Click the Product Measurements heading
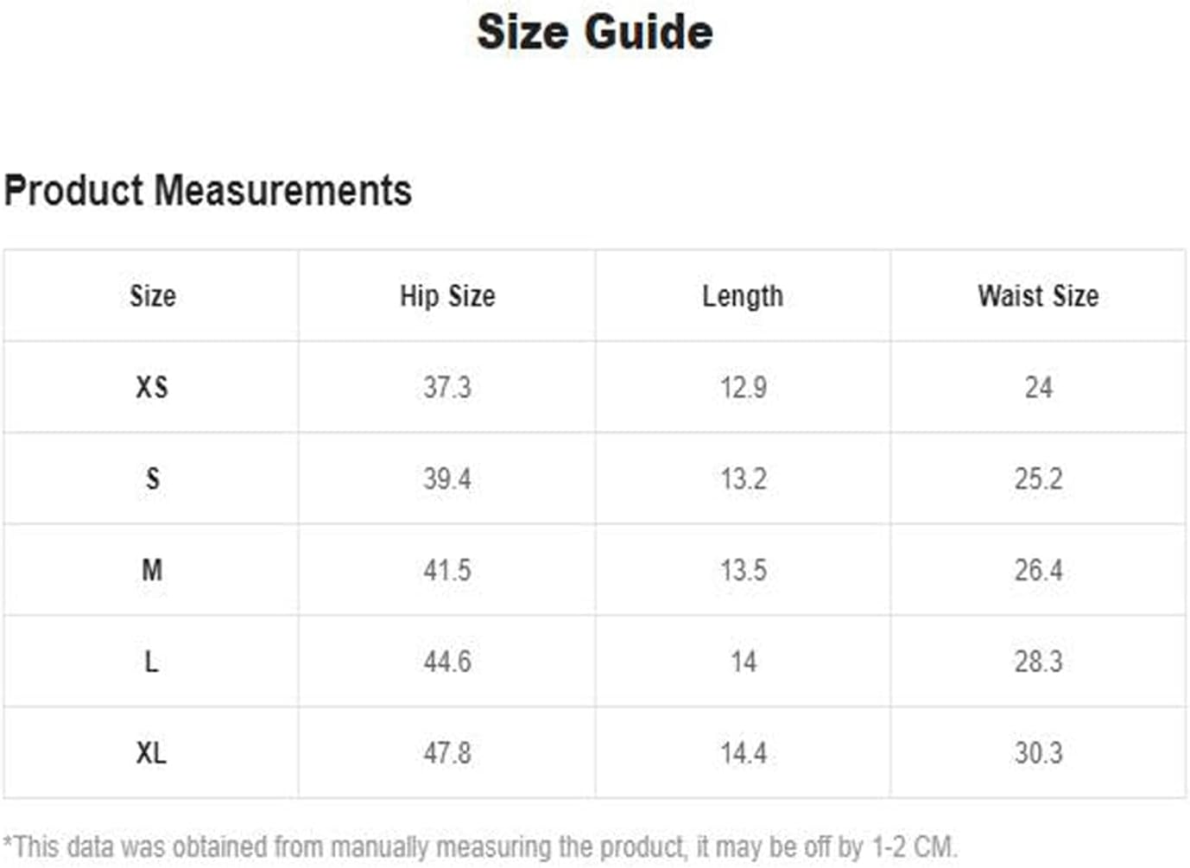 coord(208,191)
